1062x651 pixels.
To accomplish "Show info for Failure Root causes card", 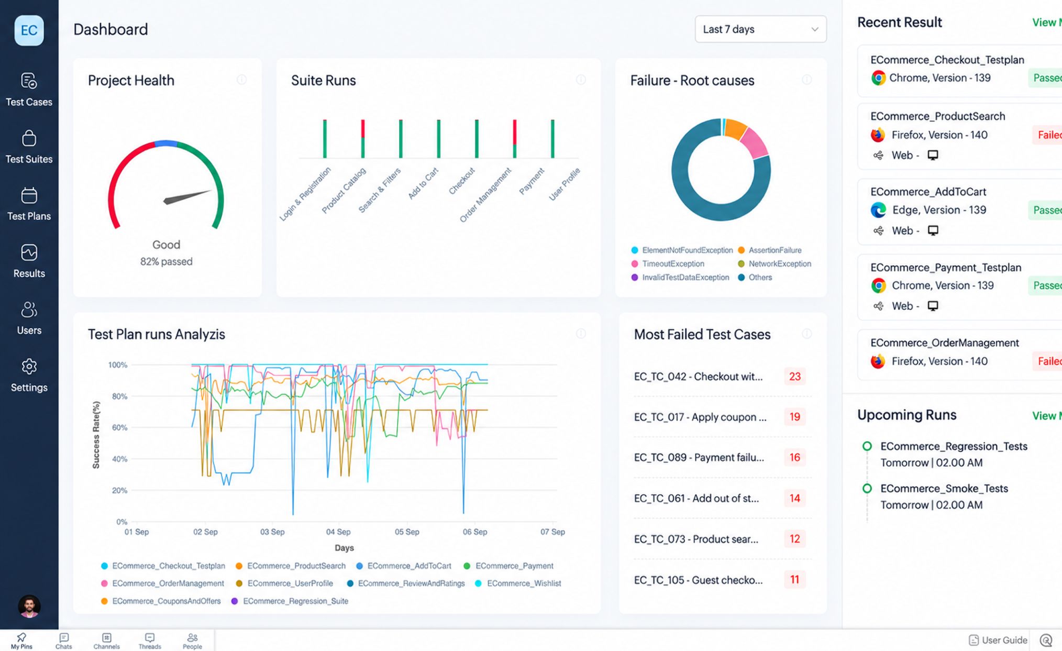I will (806, 80).
